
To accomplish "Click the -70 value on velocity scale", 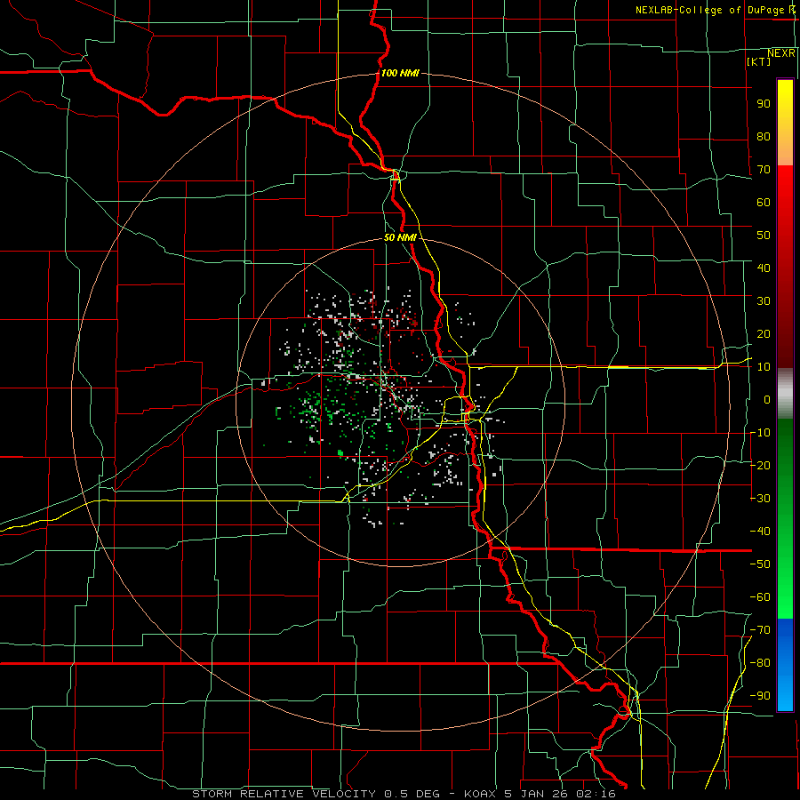I will 760,630.
